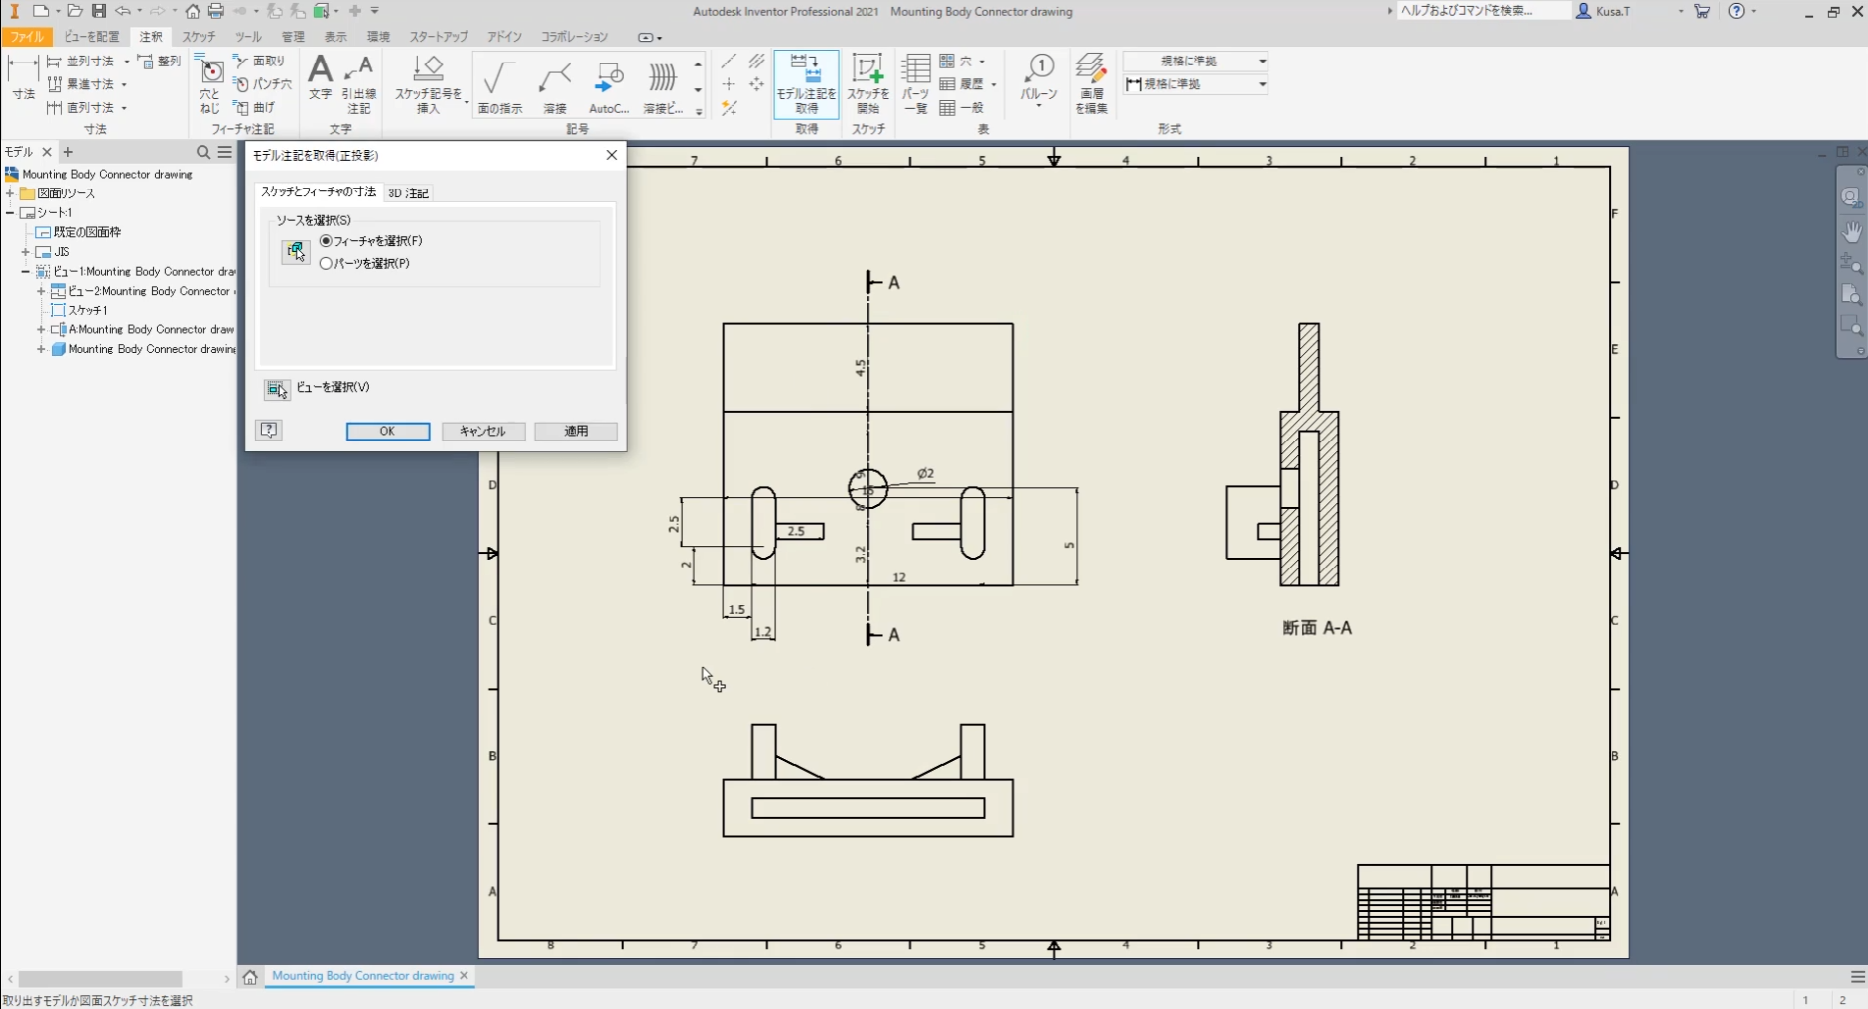Click the 曲げ bend note tool
This screenshot has height=1009, width=1868.
(x=255, y=107)
